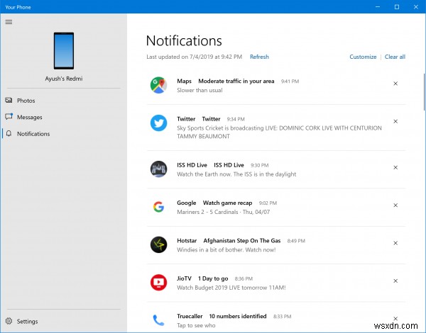Click the Twitter bird icon
This screenshot has width=426, height=333.
point(158,123)
